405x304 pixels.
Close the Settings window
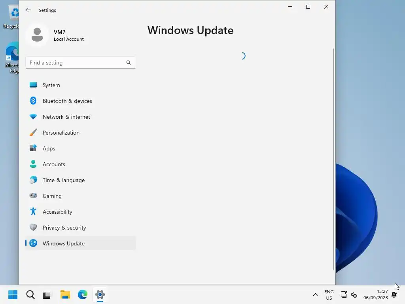click(x=326, y=7)
